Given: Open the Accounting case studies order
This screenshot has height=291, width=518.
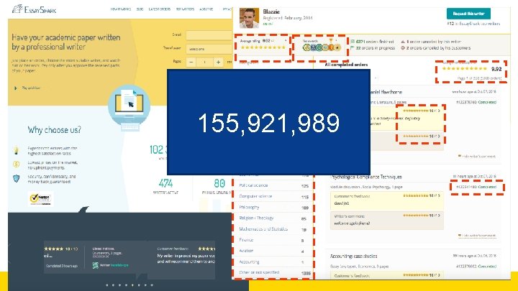Looking at the screenshot, I should tap(354, 256).
